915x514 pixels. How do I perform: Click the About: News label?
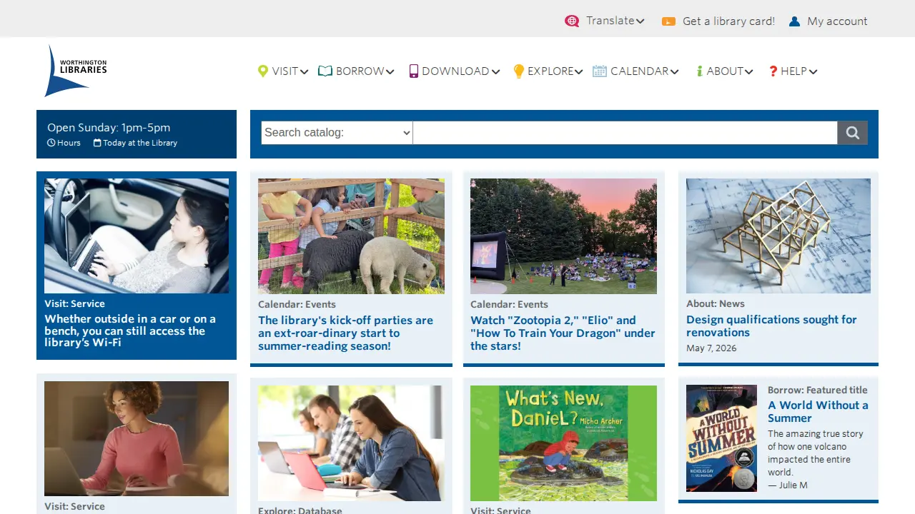click(716, 303)
